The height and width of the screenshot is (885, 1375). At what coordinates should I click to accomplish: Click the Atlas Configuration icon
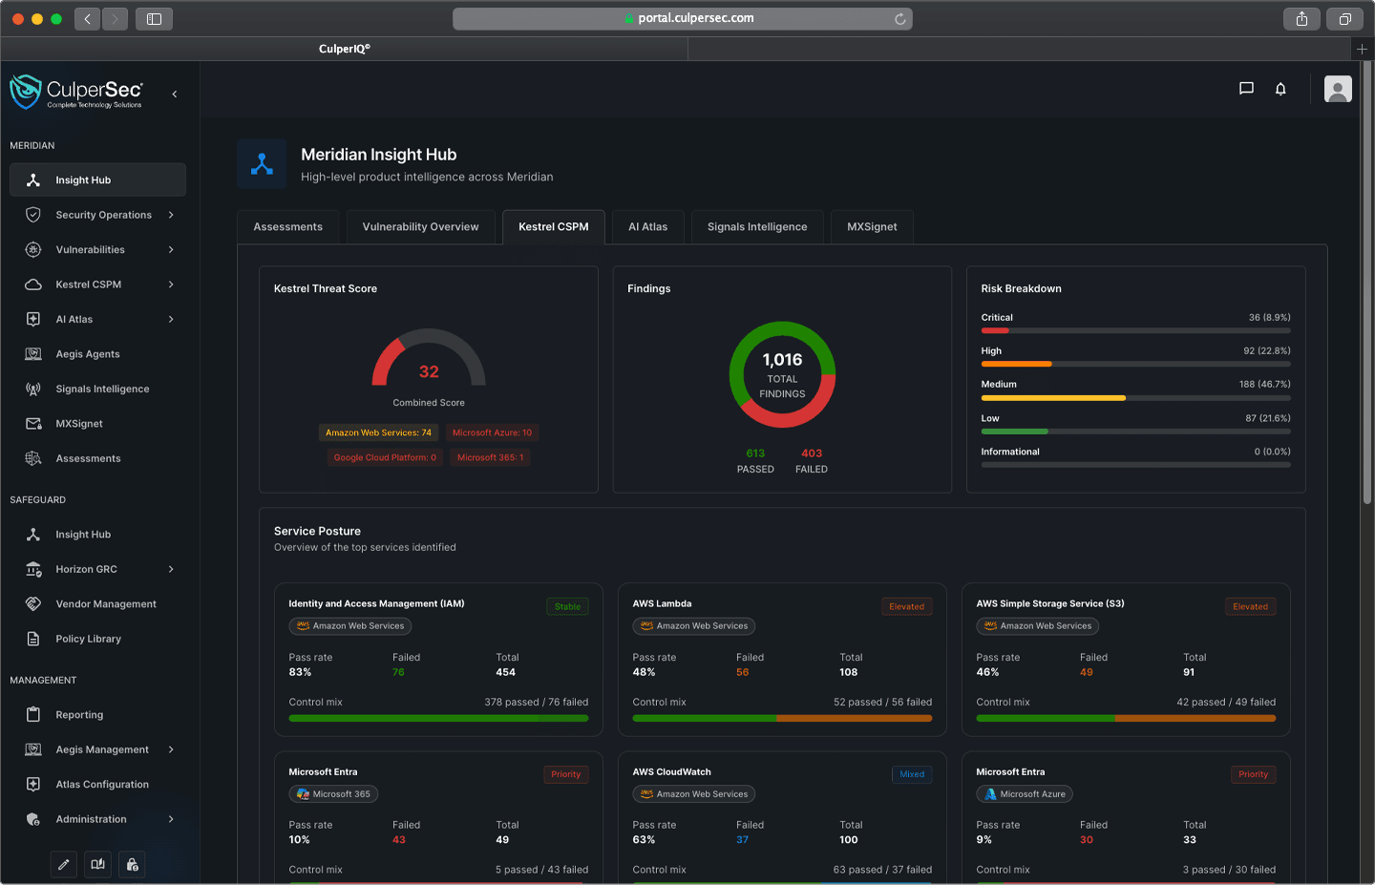(x=33, y=784)
